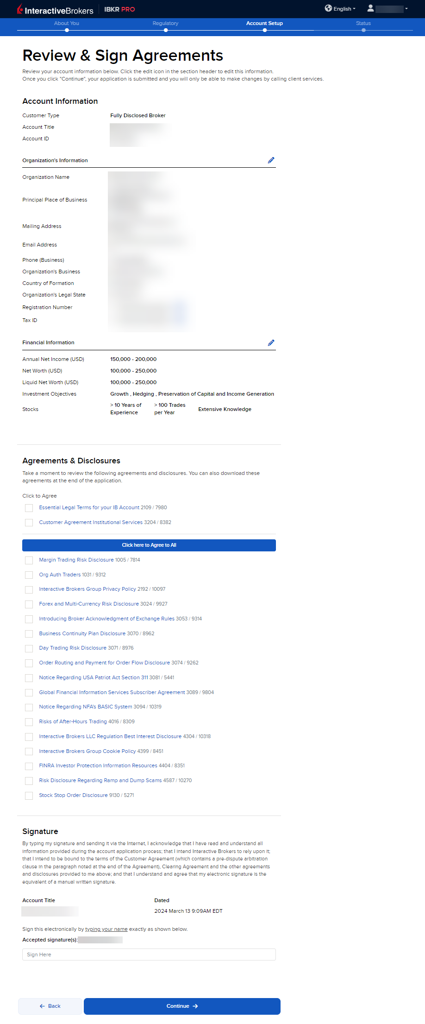Screen dimensions: 425x1024
Task: Click the Interactive Brokers logo
Action: pyautogui.click(x=55, y=10)
